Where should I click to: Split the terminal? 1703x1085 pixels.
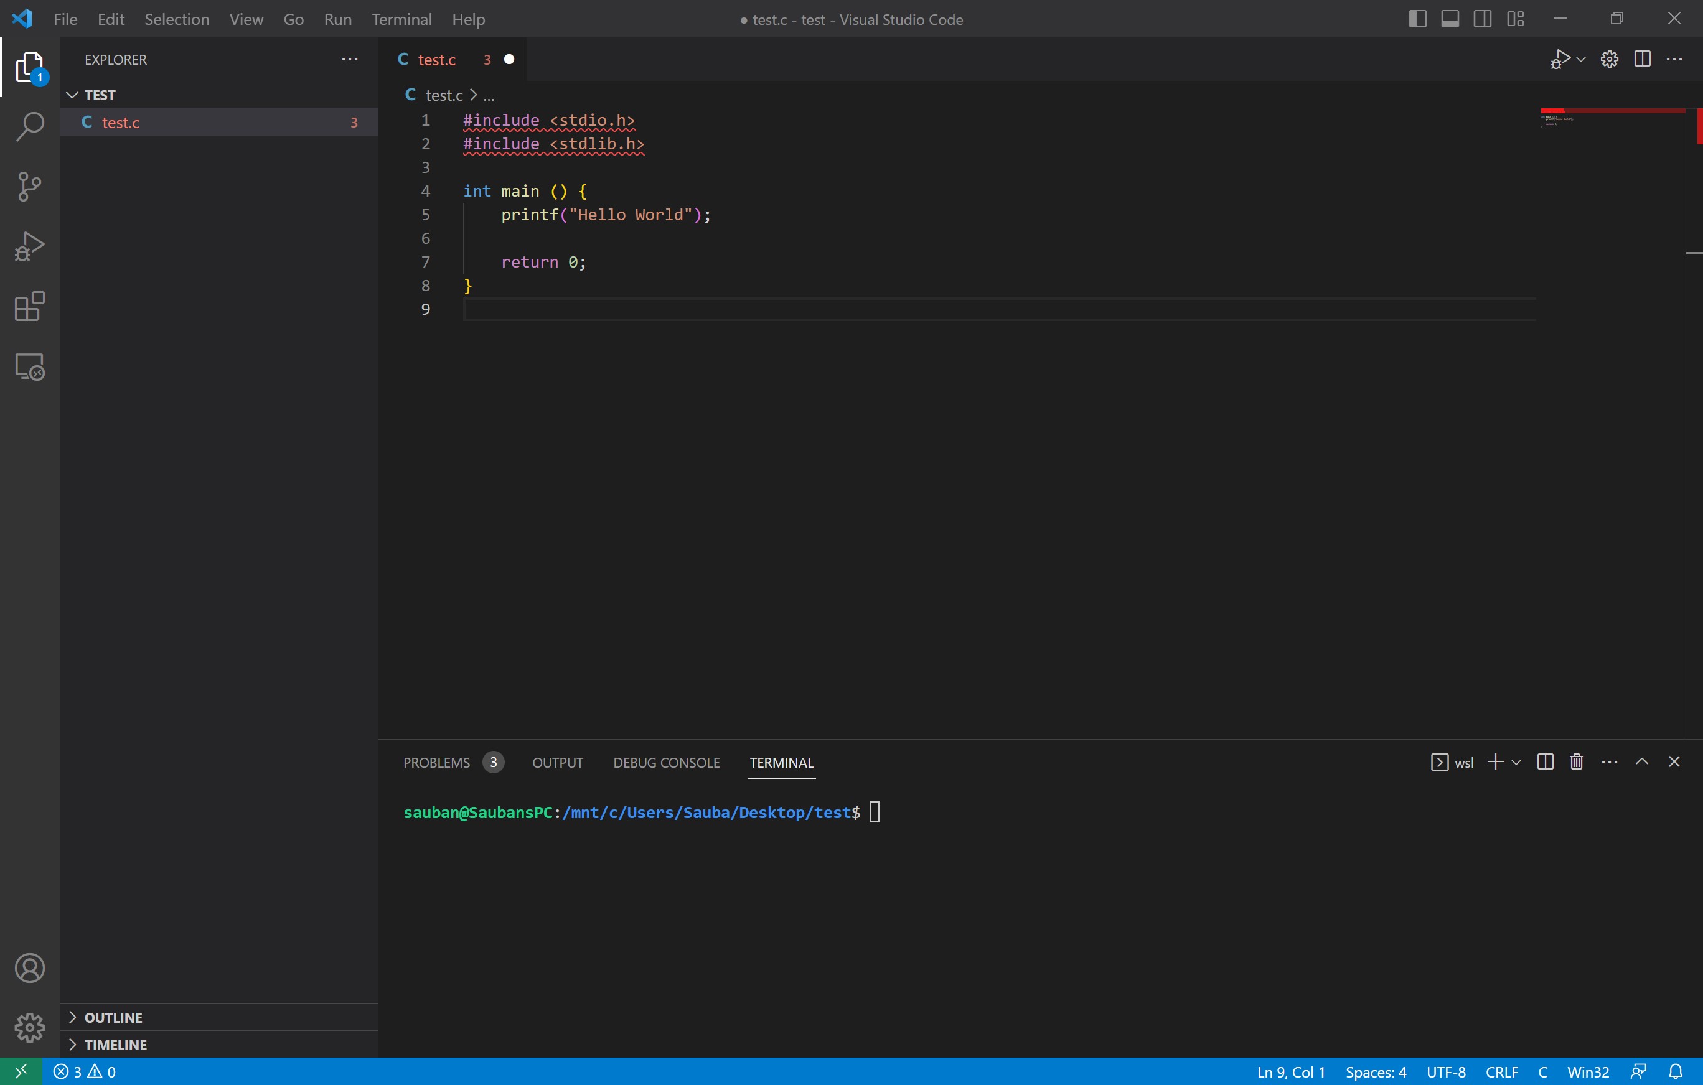(1546, 762)
